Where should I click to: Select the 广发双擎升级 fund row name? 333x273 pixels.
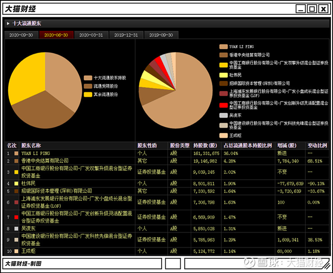point(77,172)
